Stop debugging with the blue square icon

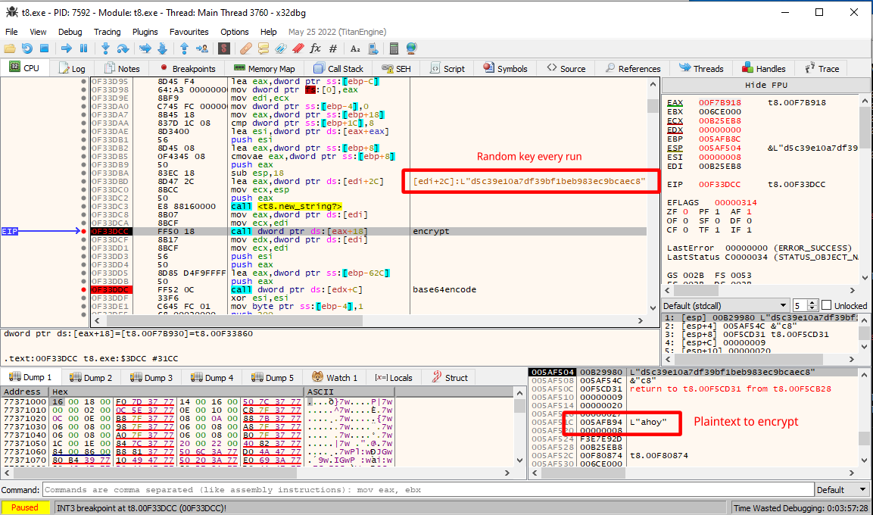tap(45, 48)
